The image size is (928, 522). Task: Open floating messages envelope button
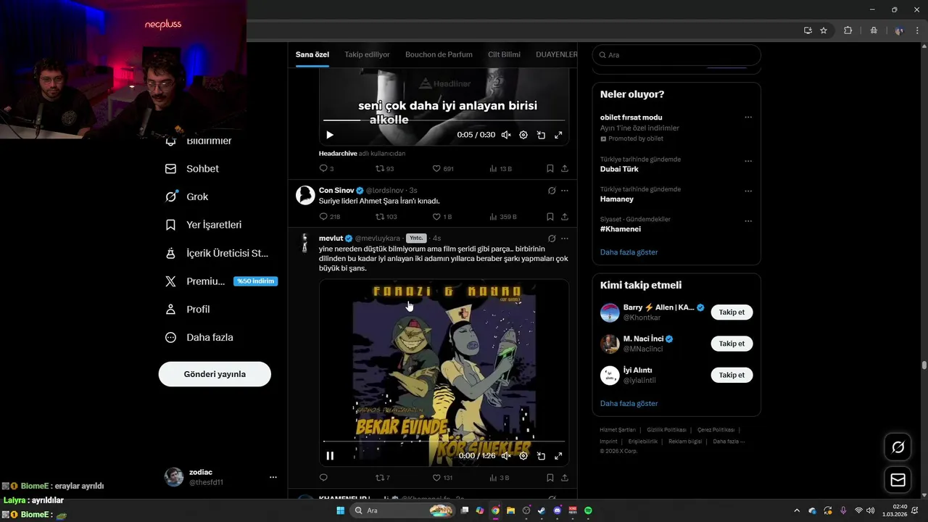pos(898,480)
